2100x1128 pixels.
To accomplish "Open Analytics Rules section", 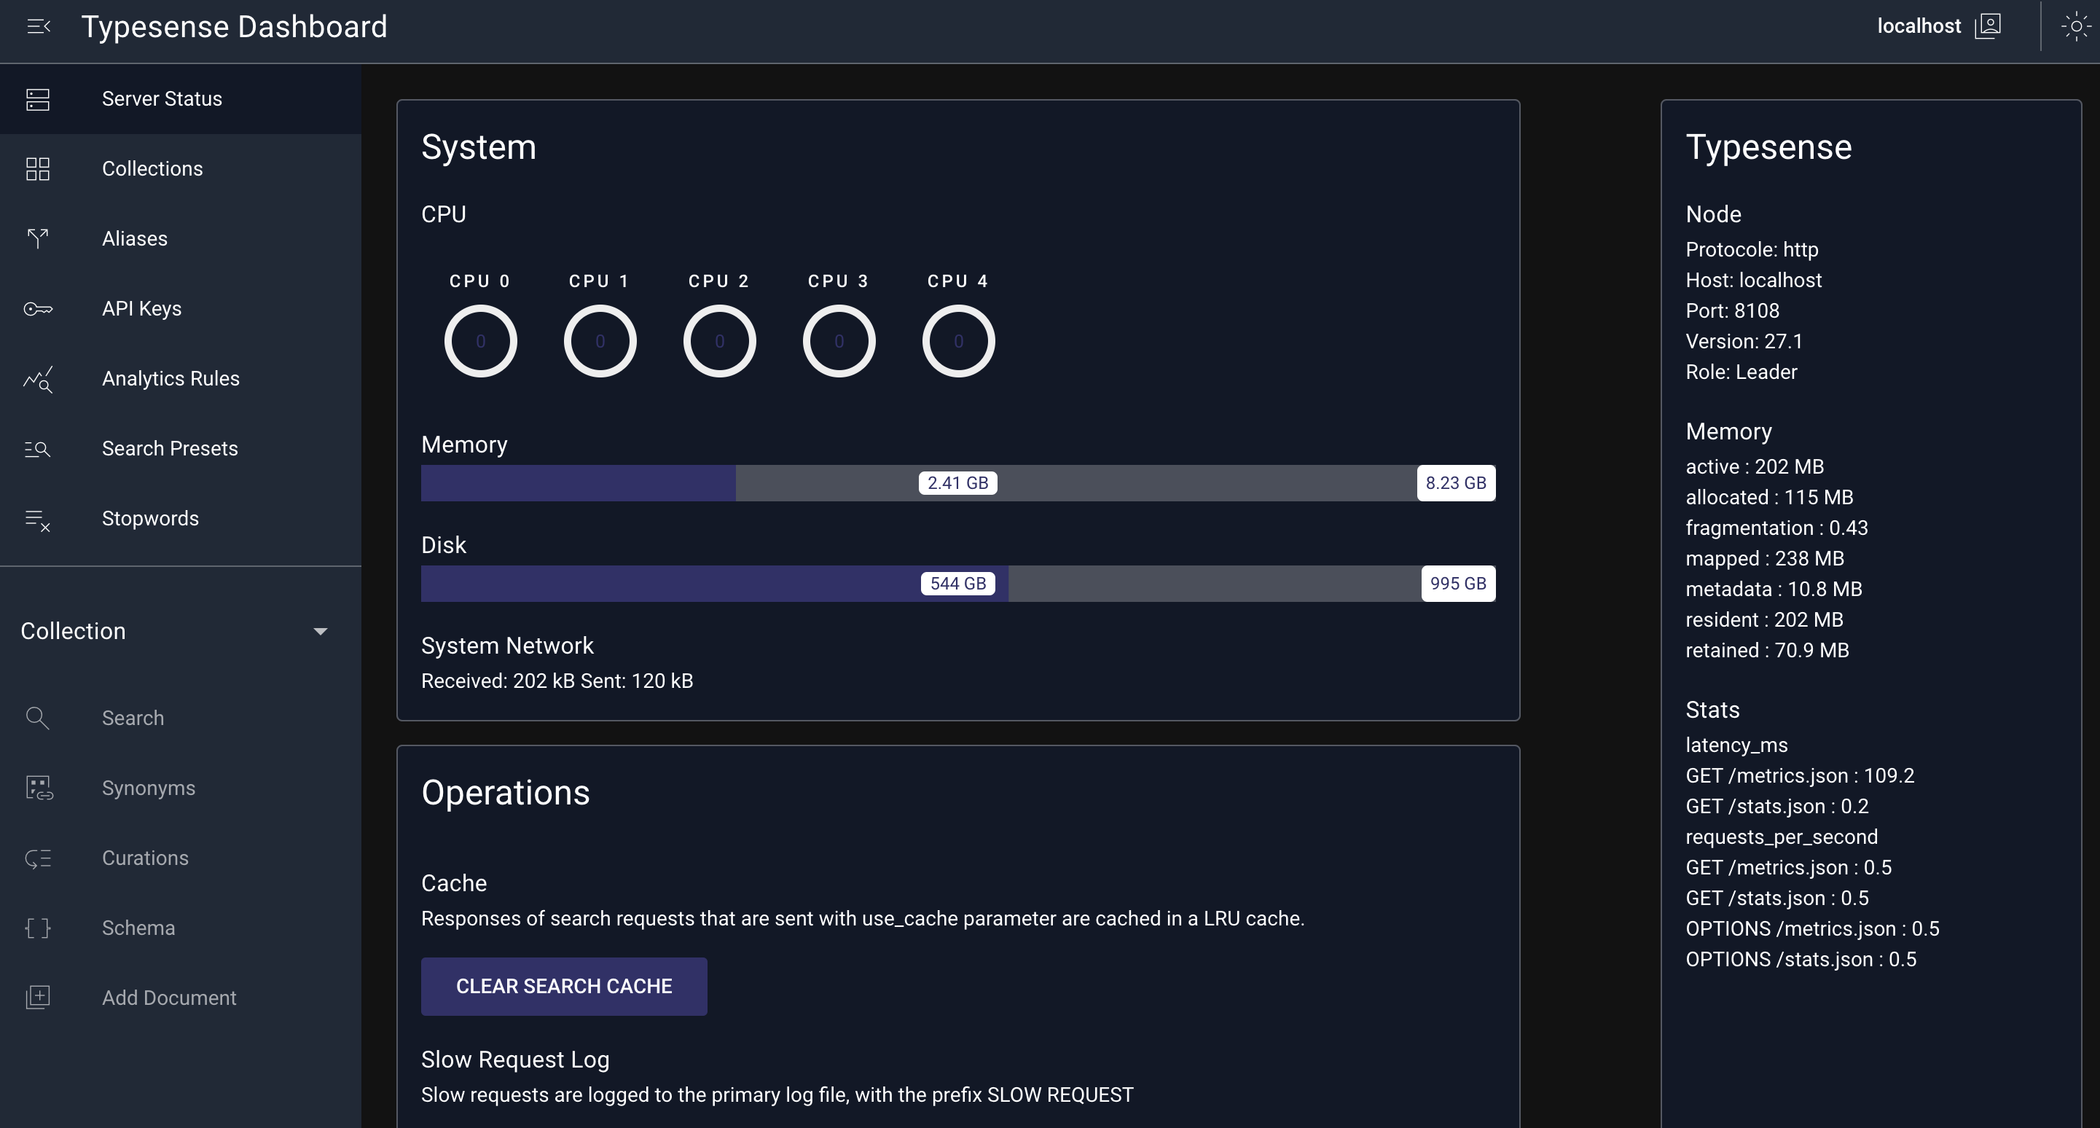I will [180, 379].
